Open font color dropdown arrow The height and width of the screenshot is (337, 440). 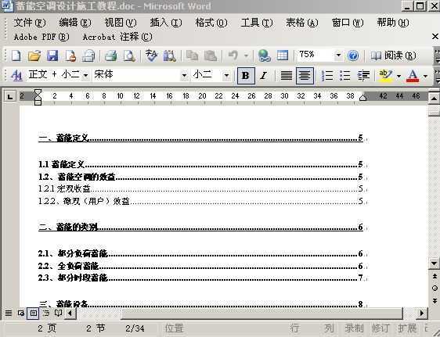(x=425, y=76)
